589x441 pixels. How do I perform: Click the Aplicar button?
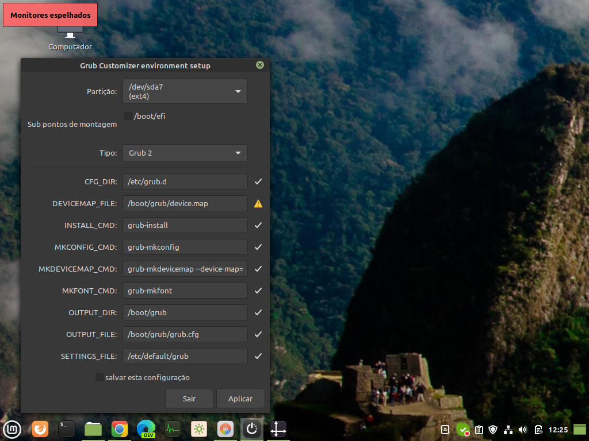tap(240, 399)
